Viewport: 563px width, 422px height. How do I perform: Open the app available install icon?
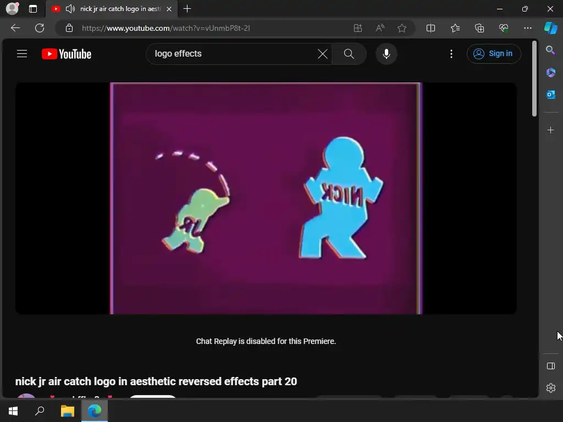pyautogui.click(x=357, y=28)
